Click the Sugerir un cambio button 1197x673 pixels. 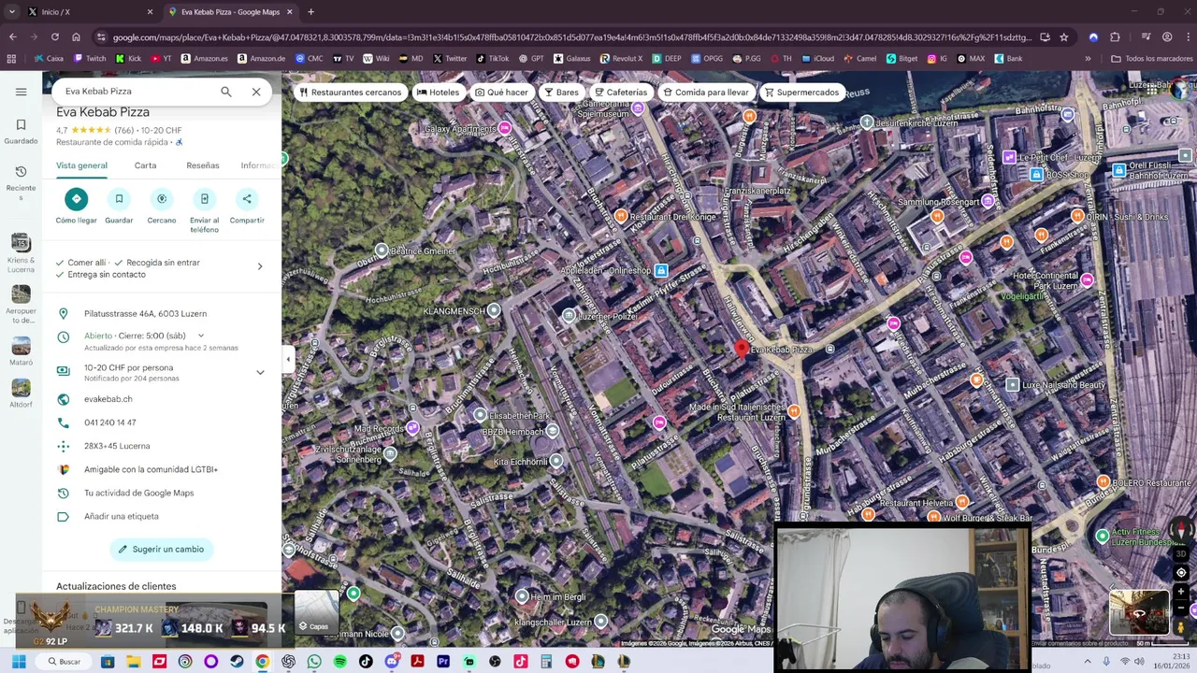click(161, 550)
